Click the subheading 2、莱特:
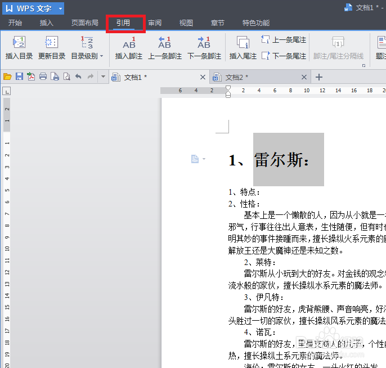The height and width of the screenshot is (368, 386). pos(259,262)
